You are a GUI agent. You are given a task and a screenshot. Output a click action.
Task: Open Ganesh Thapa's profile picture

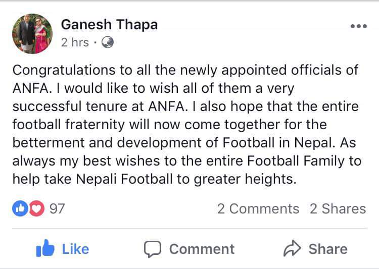[32, 33]
